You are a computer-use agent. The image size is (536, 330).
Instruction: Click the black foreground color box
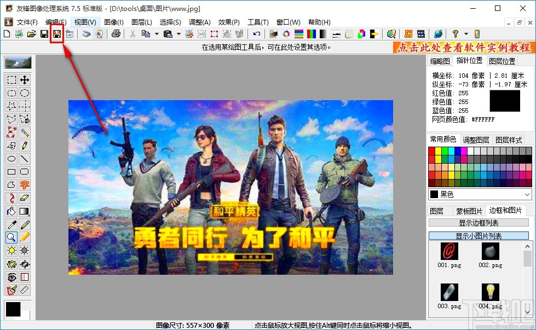tap(13, 309)
